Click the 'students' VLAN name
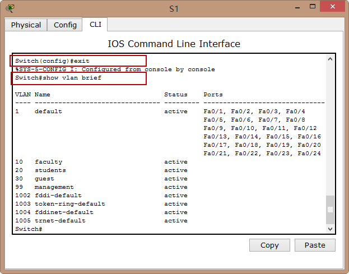349x274 pixels. 50,170
